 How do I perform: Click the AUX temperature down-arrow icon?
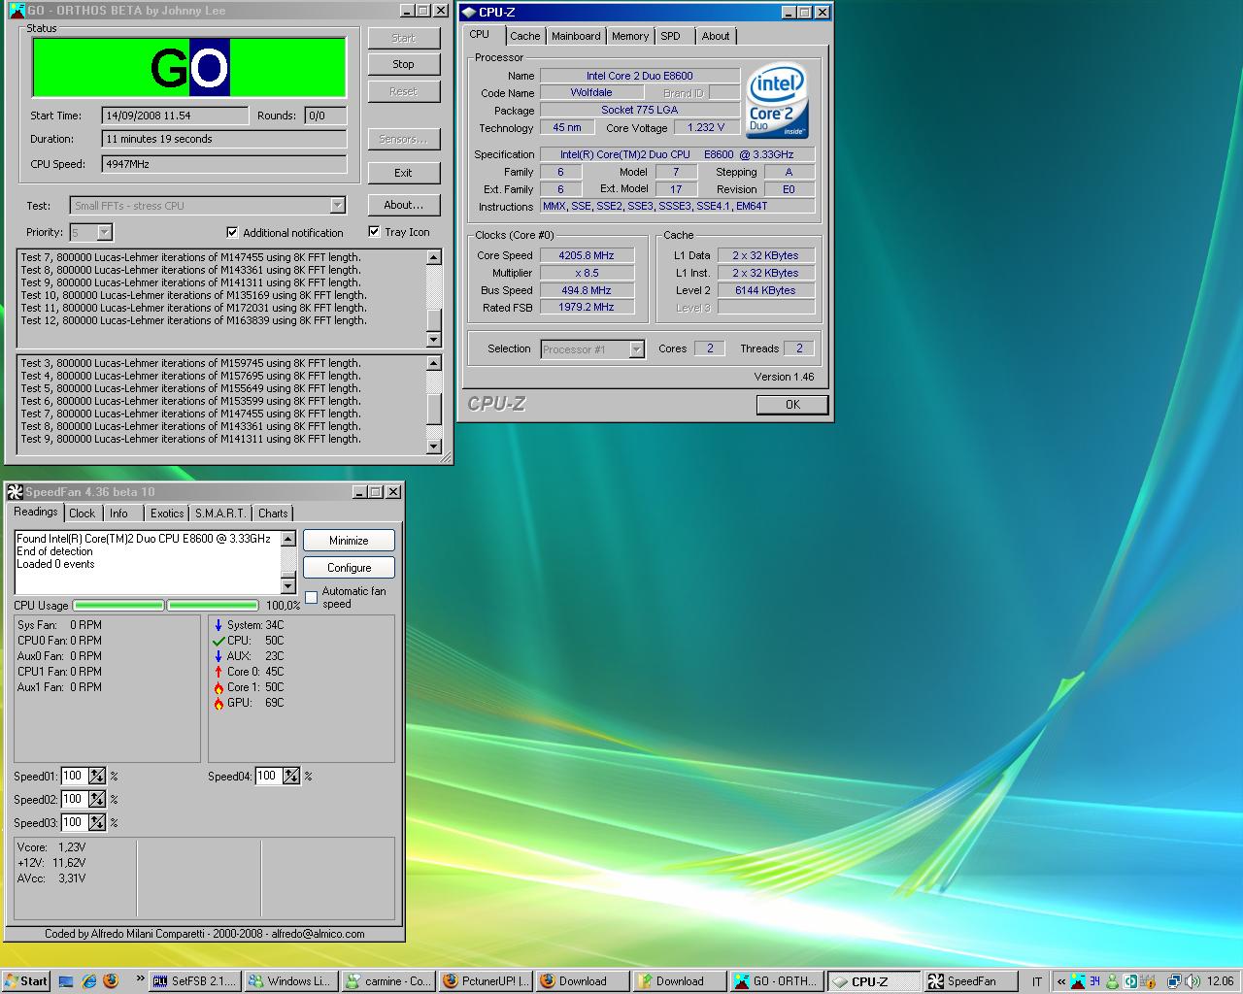218,656
